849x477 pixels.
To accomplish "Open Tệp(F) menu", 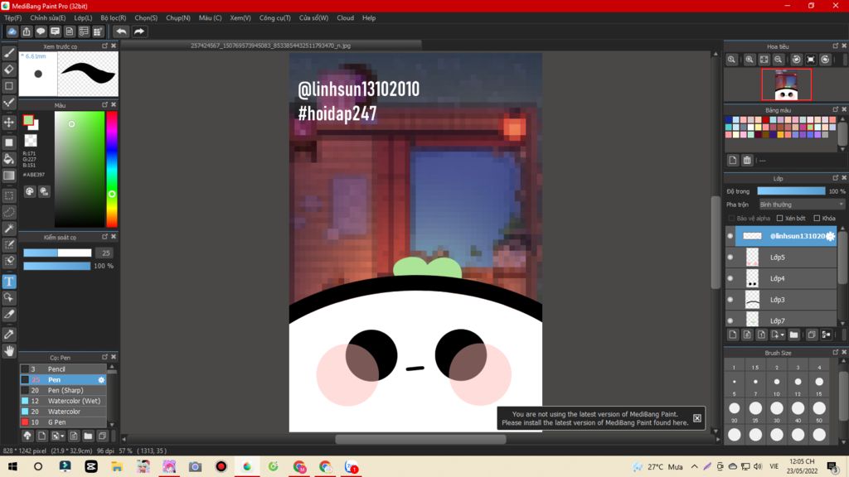I will pyautogui.click(x=12, y=18).
